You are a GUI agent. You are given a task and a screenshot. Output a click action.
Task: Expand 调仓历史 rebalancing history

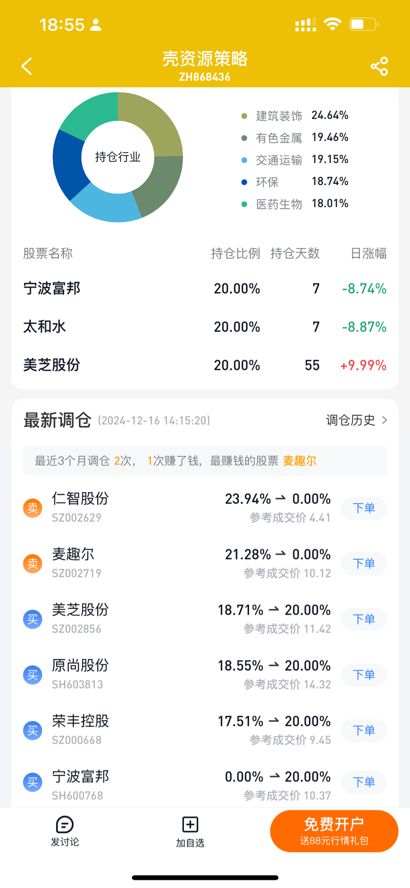coord(356,420)
